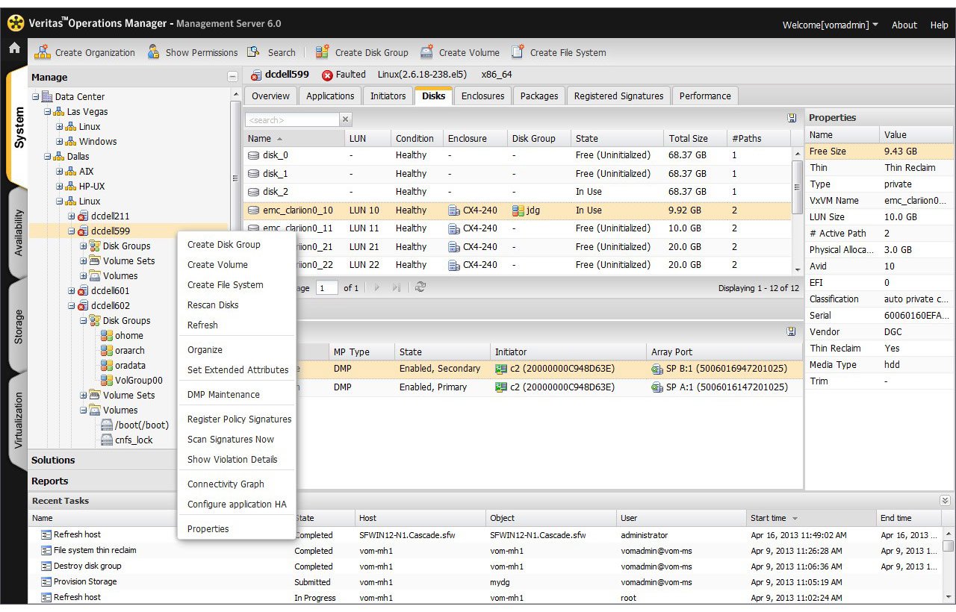Expand the dcdell601 host node
The image size is (956, 612).
72,291
